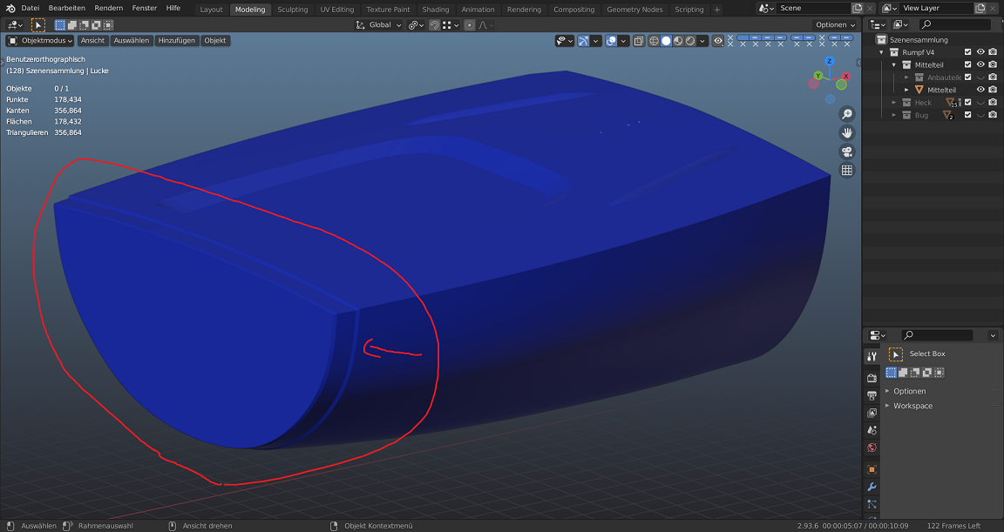Toggle X-ray mode
This screenshot has height=532, width=1004.
click(x=638, y=40)
